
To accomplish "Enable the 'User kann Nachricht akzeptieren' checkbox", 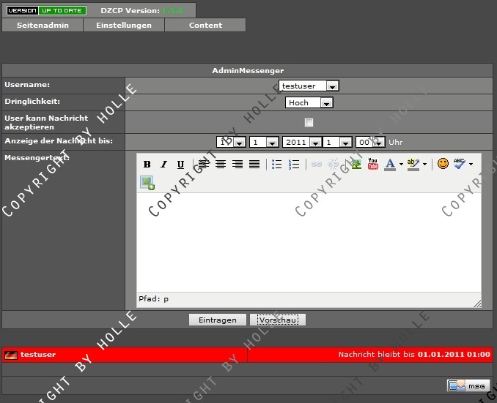I will tap(309, 122).
